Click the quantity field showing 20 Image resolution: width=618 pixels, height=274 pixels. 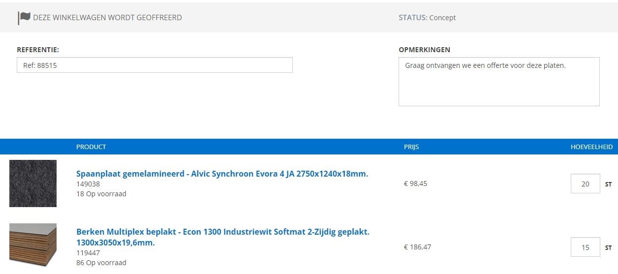click(585, 184)
